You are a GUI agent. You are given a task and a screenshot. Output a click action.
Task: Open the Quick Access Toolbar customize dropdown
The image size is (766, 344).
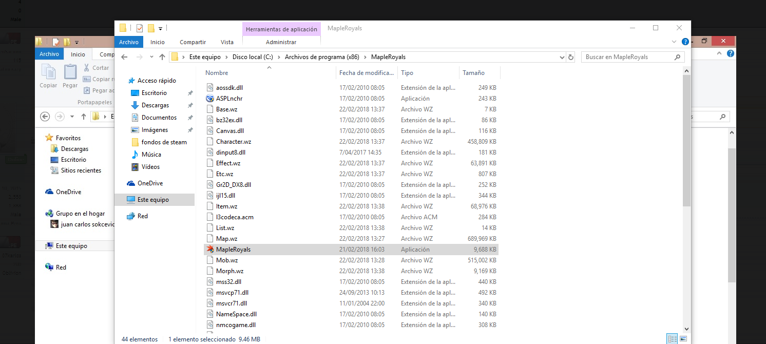click(161, 28)
